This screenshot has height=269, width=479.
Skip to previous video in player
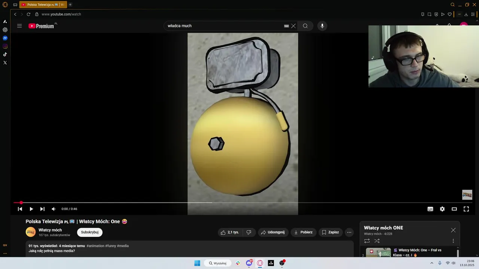[20, 209]
